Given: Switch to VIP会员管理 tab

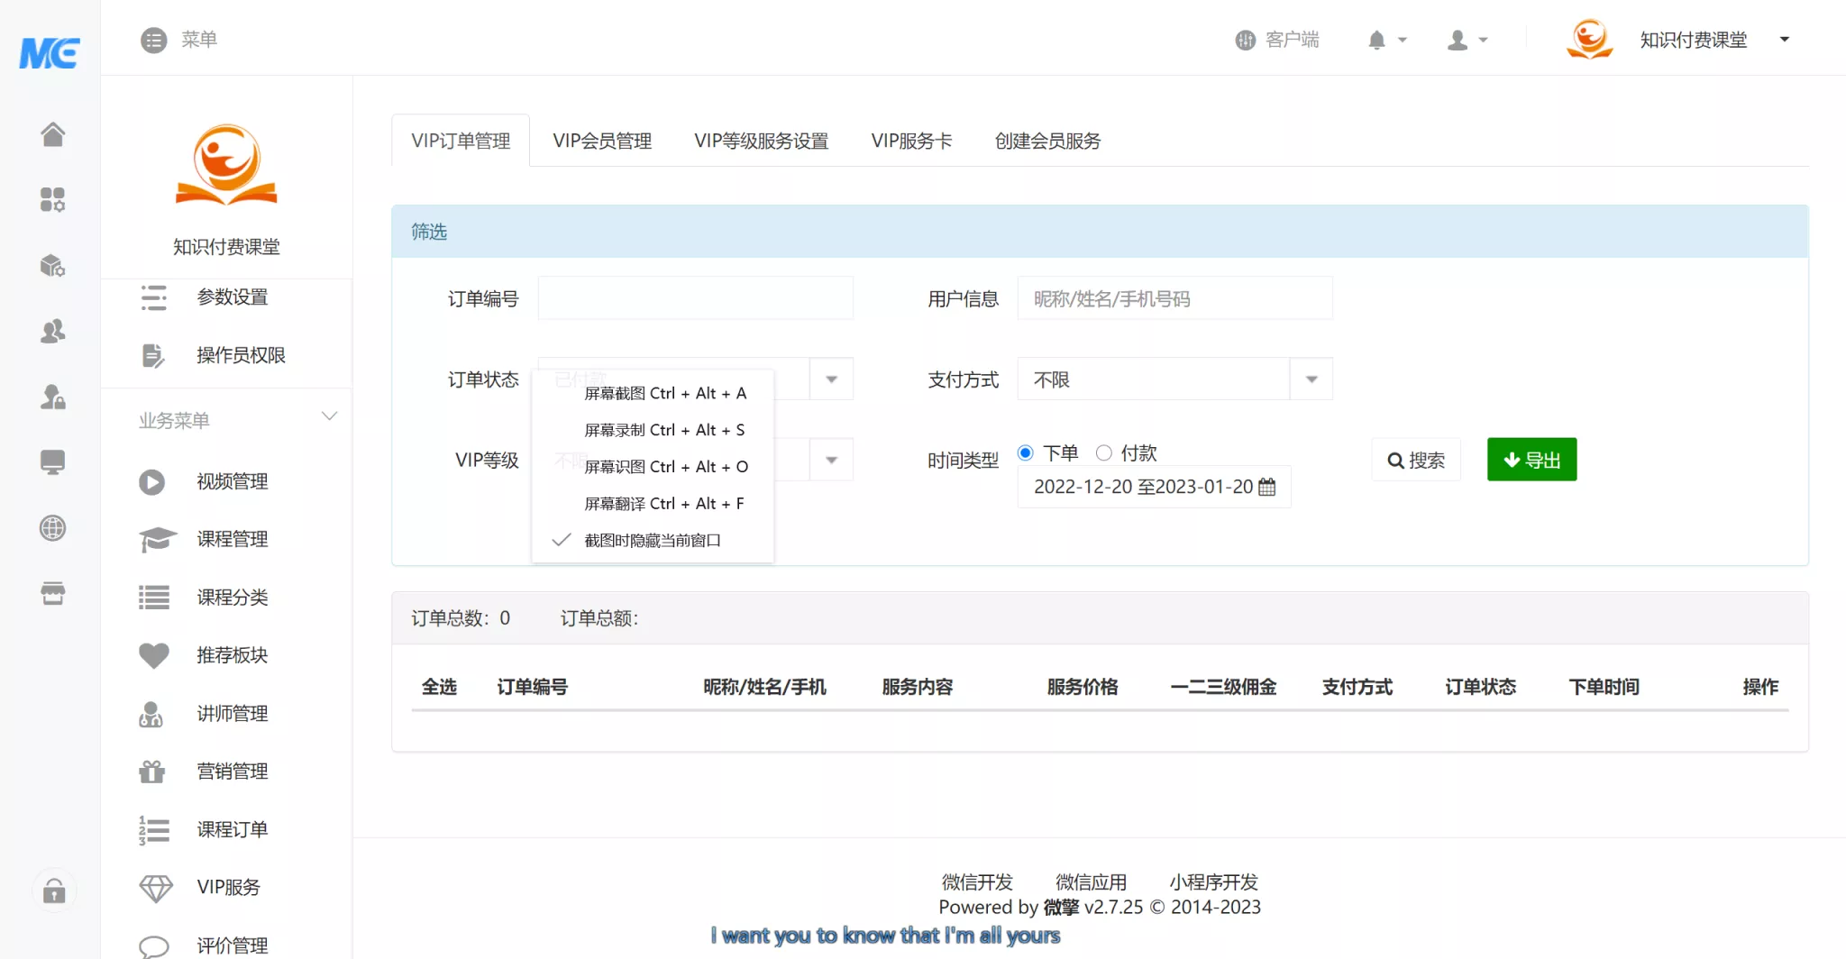Looking at the screenshot, I should [x=602, y=141].
